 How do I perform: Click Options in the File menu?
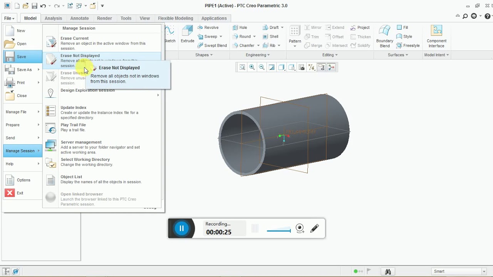point(23,180)
